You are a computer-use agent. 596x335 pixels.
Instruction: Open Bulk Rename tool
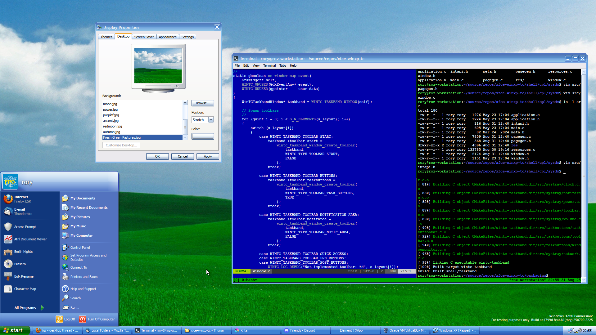pyautogui.click(x=30, y=276)
